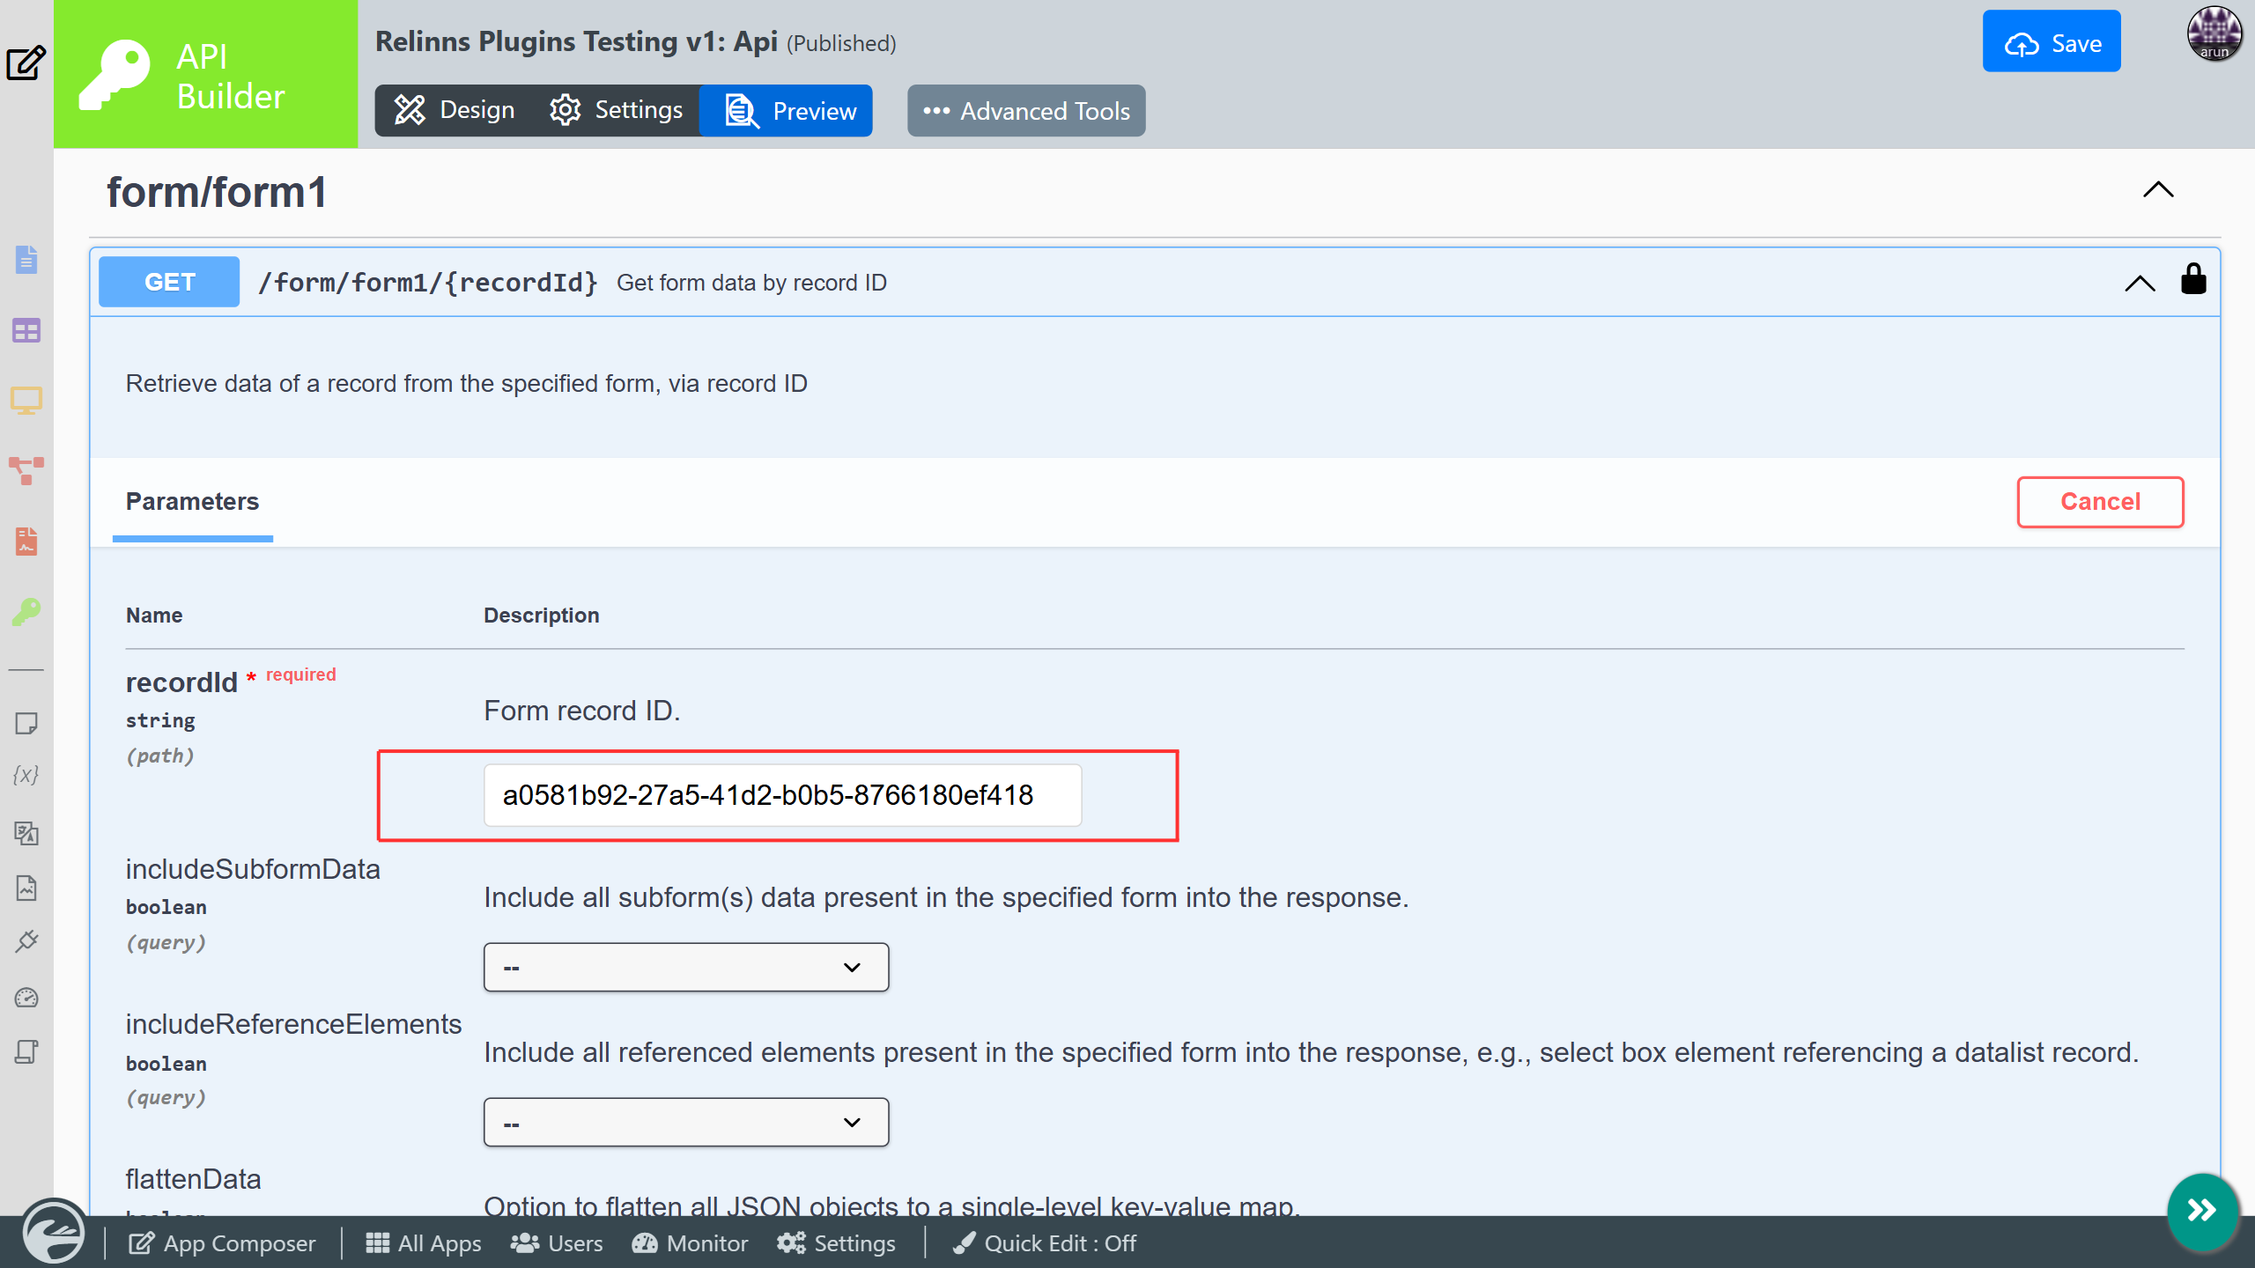The height and width of the screenshot is (1268, 2255).
Task: Open the variables {x} sidebar icon
Action: click(26, 775)
